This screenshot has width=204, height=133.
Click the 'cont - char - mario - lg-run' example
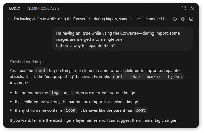[x=147, y=76]
